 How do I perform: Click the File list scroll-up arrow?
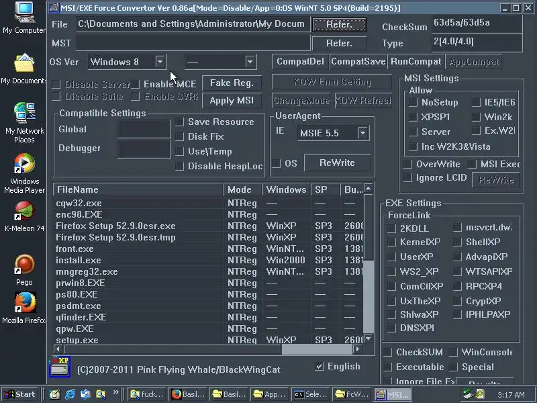pos(368,189)
